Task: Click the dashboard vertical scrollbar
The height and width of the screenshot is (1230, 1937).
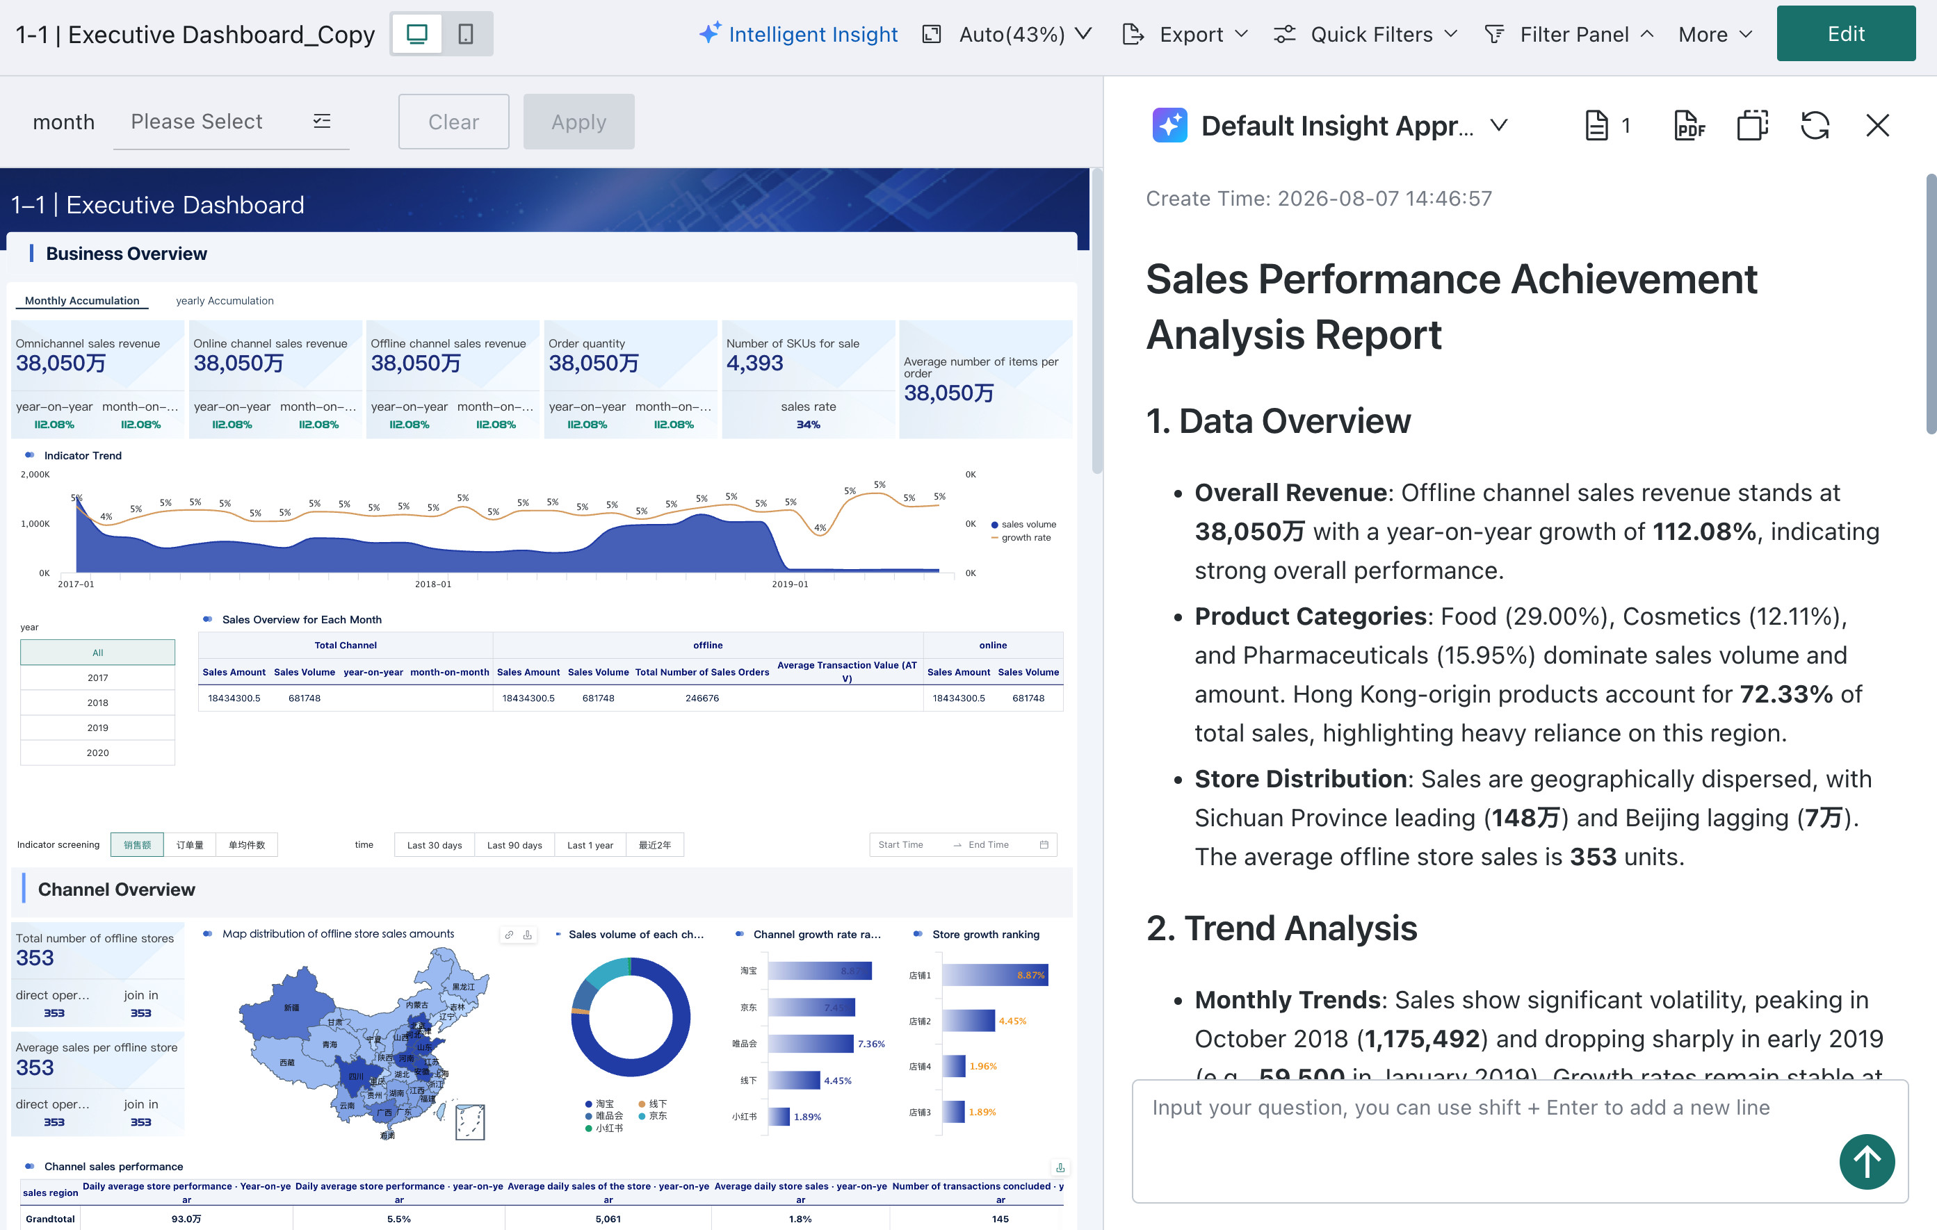Action: click(x=1096, y=322)
